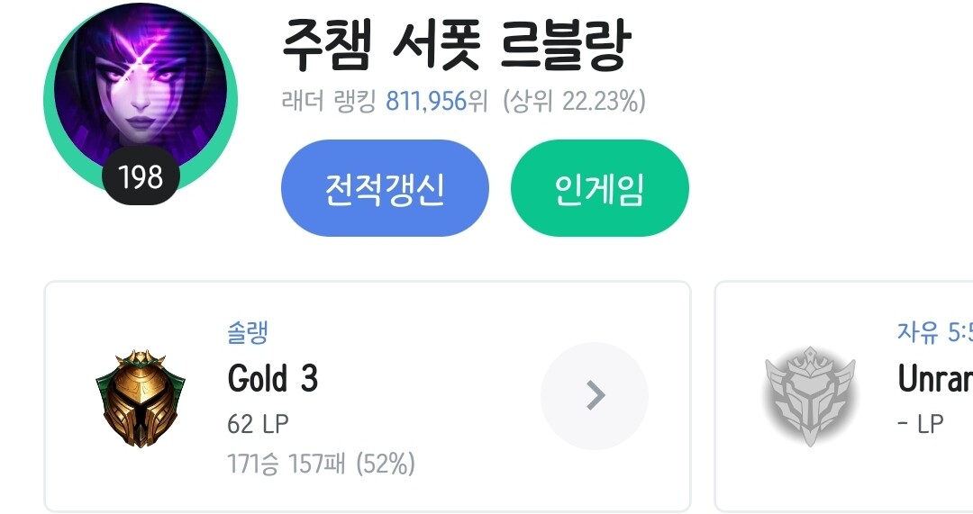Click the flex queue '- LP' text
The height and width of the screenshot is (514, 973).
point(920,424)
